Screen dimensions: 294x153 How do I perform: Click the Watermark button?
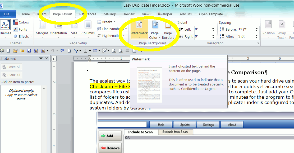coord(139,29)
